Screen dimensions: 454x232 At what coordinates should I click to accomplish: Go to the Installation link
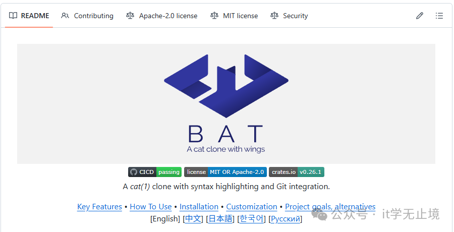pyautogui.click(x=199, y=207)
